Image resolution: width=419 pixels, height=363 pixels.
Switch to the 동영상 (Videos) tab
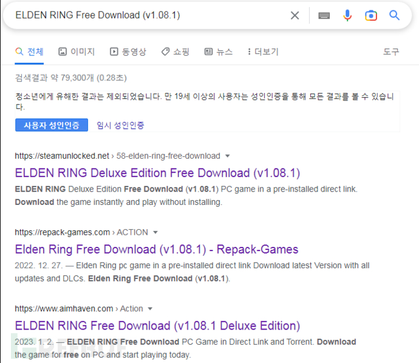tap(128, 52)
